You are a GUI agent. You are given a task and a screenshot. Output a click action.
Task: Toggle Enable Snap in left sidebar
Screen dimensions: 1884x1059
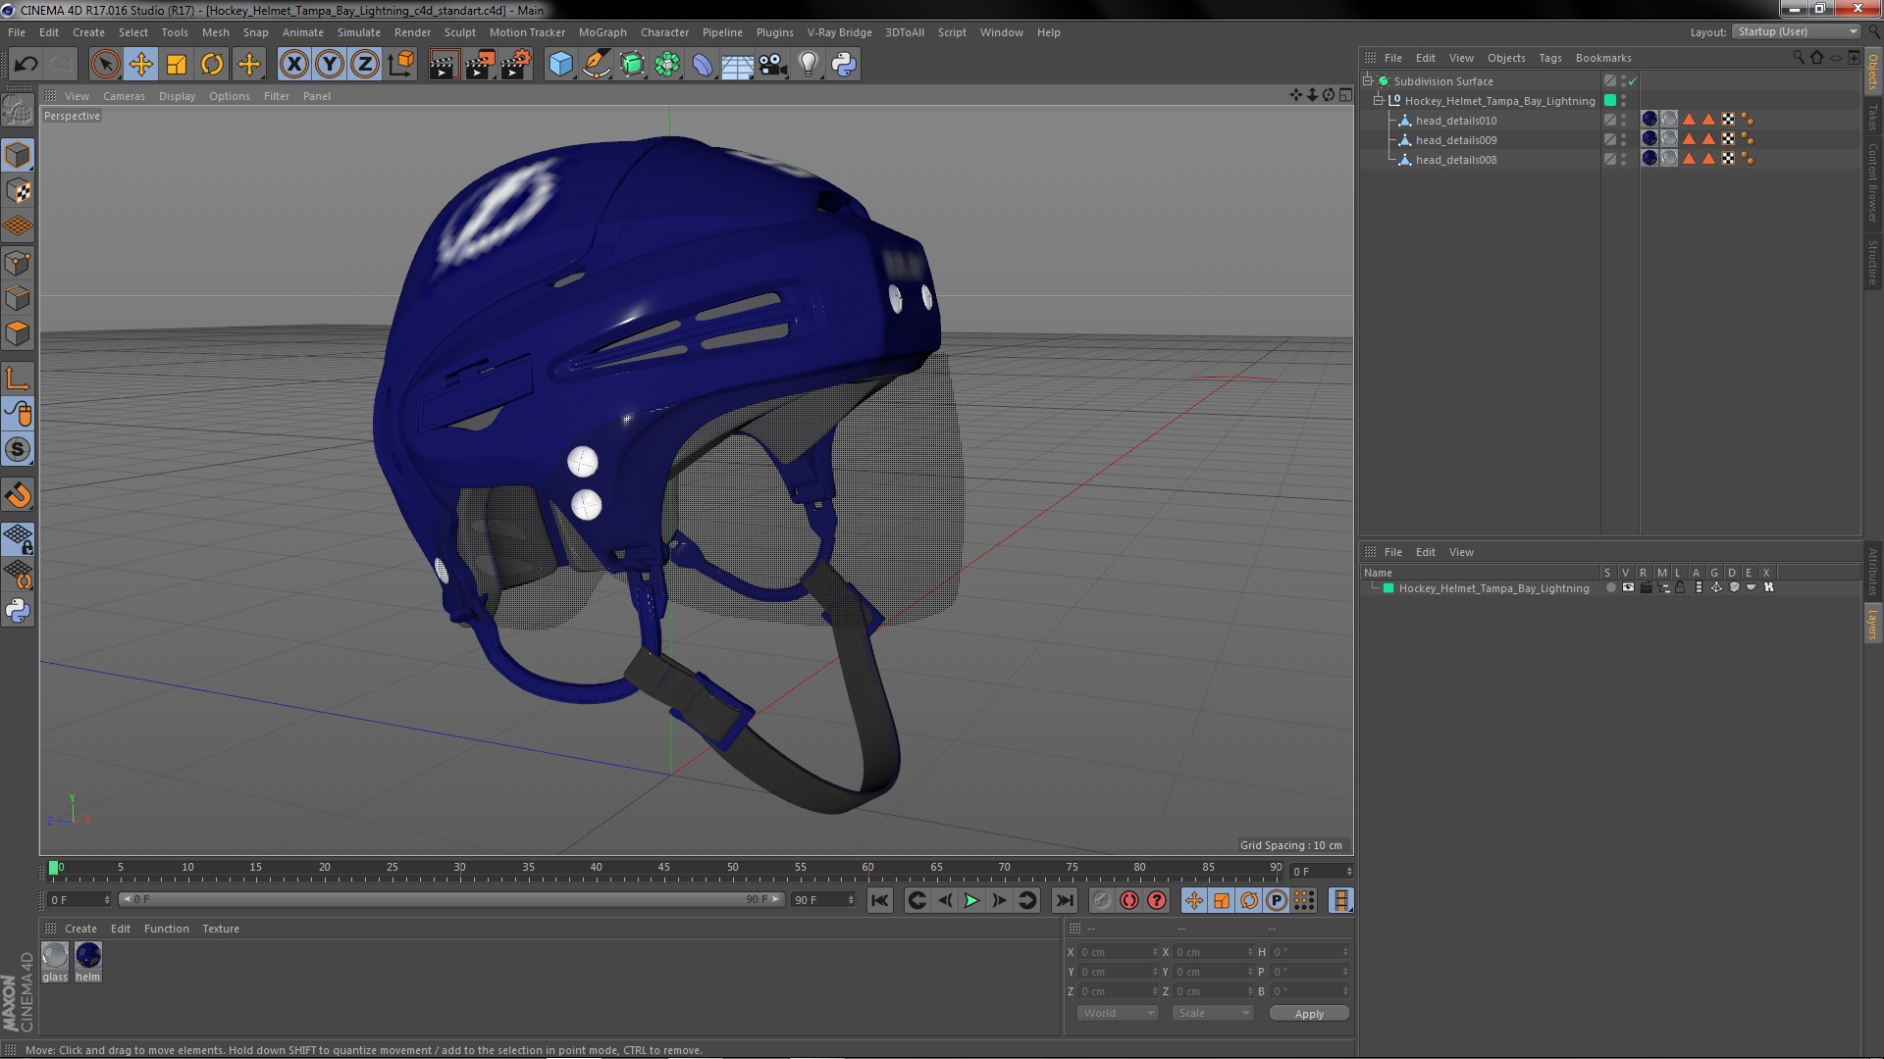click(18, 450)
